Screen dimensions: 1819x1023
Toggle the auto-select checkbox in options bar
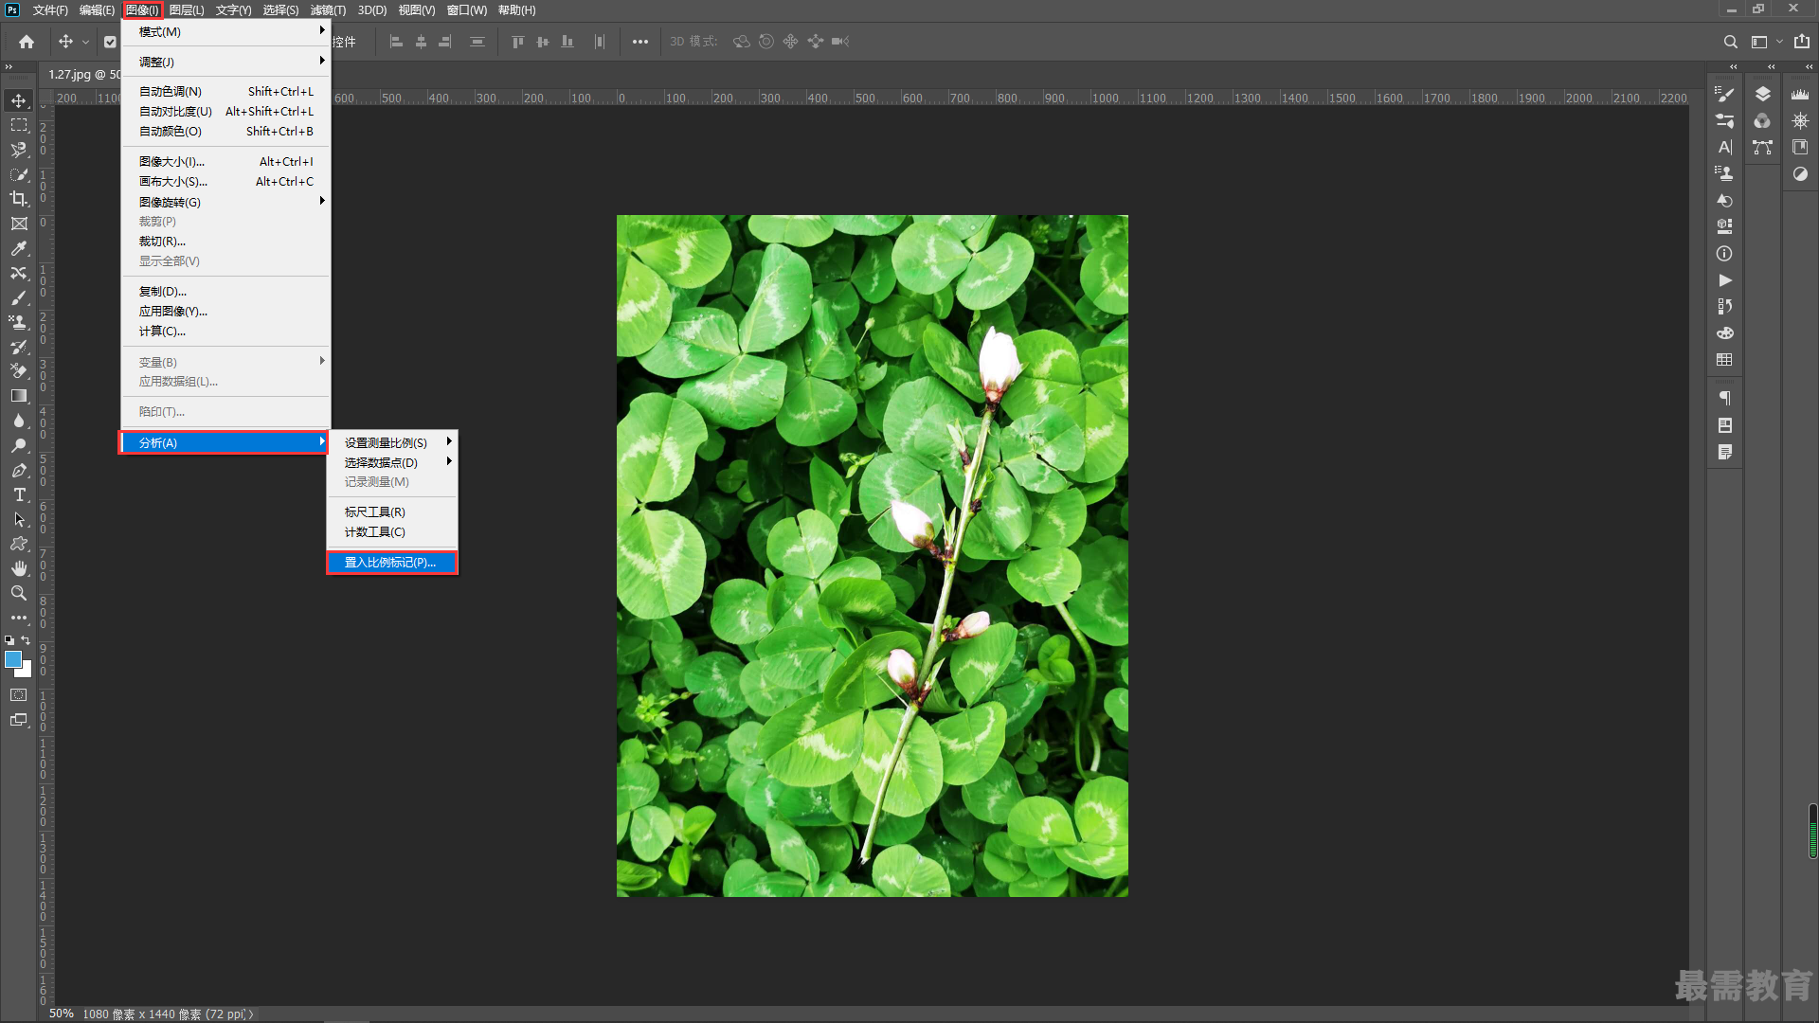(110, 42)
